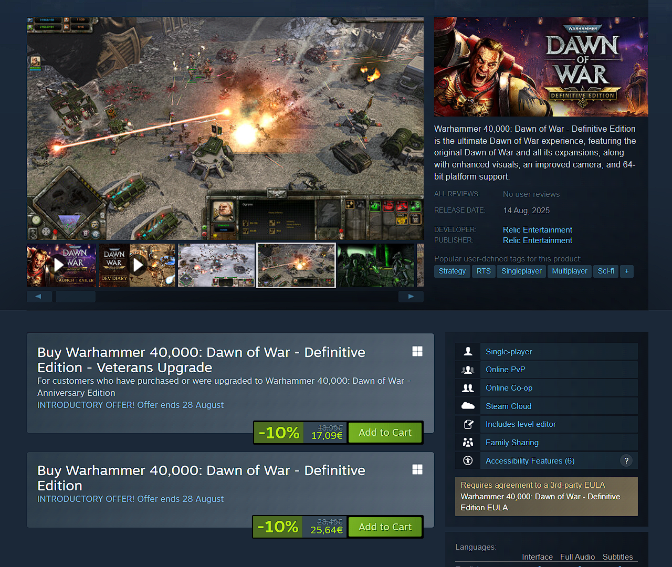The height and width of the screenshot is (567, 672).
Task: Open publisher Relic Entertainment link
Action: click(x=538, y=240)
